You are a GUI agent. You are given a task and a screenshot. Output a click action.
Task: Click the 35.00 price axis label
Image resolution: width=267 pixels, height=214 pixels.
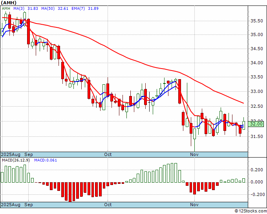coord(257,34)
